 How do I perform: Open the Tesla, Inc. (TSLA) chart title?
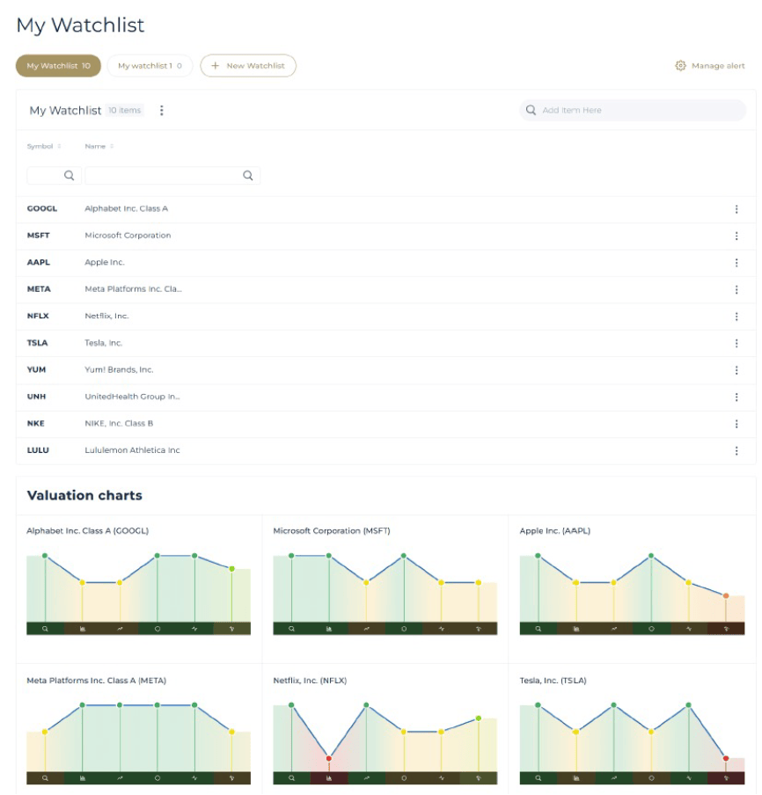pyautogui.click(x=553, y=681)
